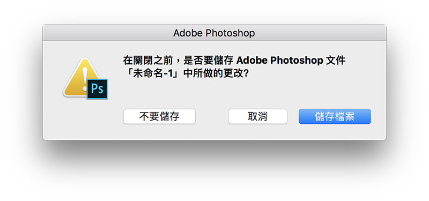Click the 「未命名-1」 file name text
429x201 pixels.
[153, 74]
